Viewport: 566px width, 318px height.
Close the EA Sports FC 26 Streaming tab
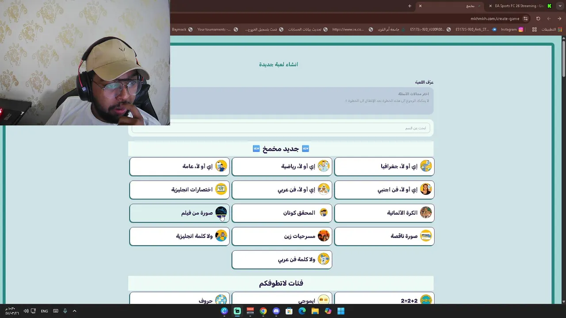click(490, 6)
